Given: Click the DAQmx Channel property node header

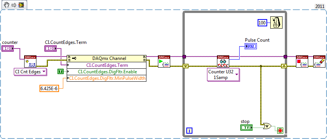Looking at the screenshot, I should coord(106,58).
